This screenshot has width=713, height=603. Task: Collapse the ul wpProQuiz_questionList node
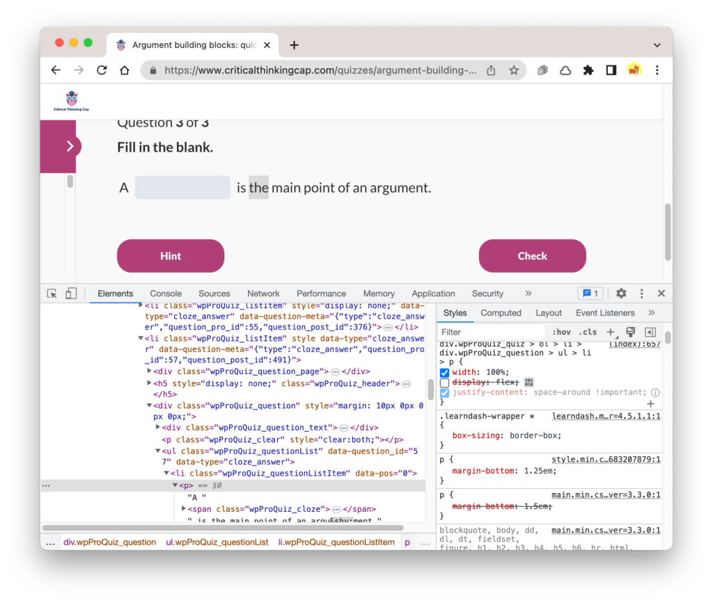pos(158,451)
